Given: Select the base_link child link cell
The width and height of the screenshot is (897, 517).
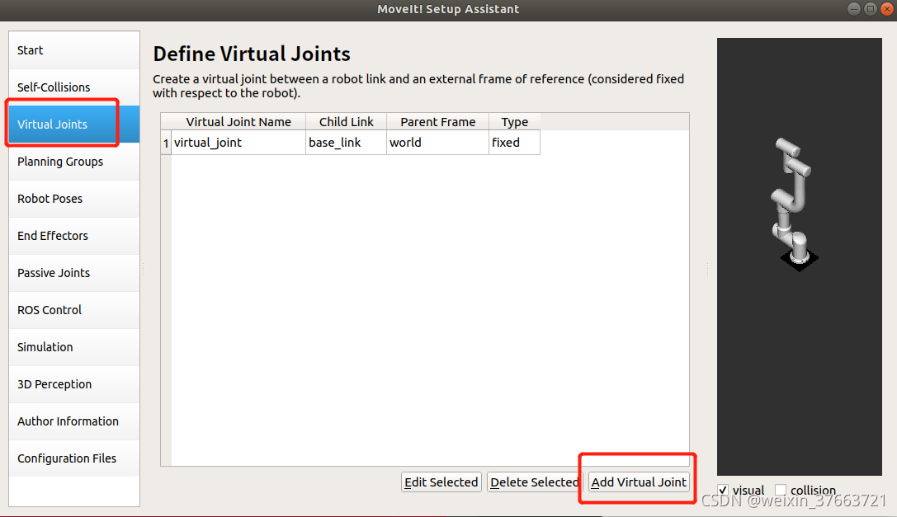Looking at the screenshot, I should (x=346, y=143).
